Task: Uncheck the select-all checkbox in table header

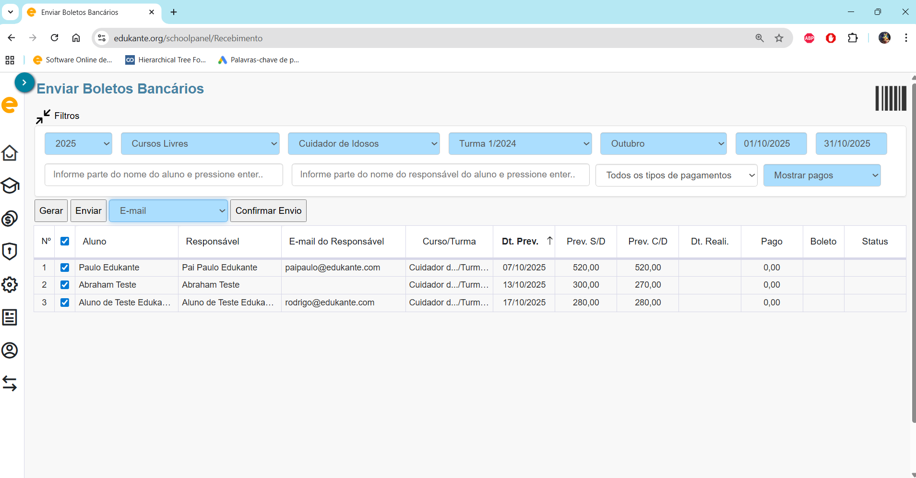Action: [65, 241]
